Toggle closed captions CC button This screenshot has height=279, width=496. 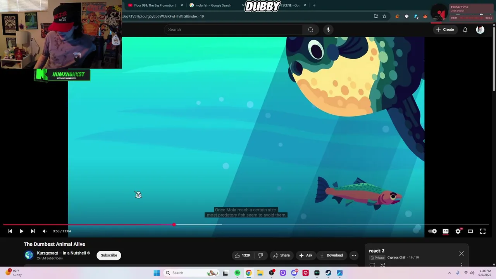coord(446,231)
